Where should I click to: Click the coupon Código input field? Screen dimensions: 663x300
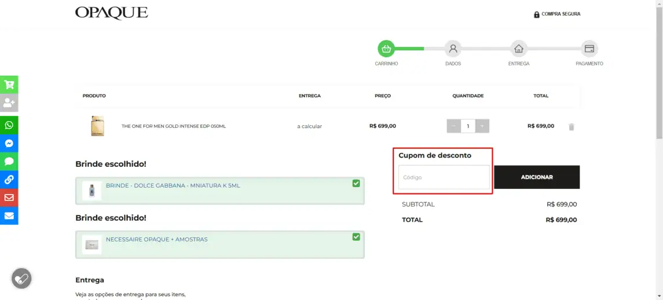point(444,177)
